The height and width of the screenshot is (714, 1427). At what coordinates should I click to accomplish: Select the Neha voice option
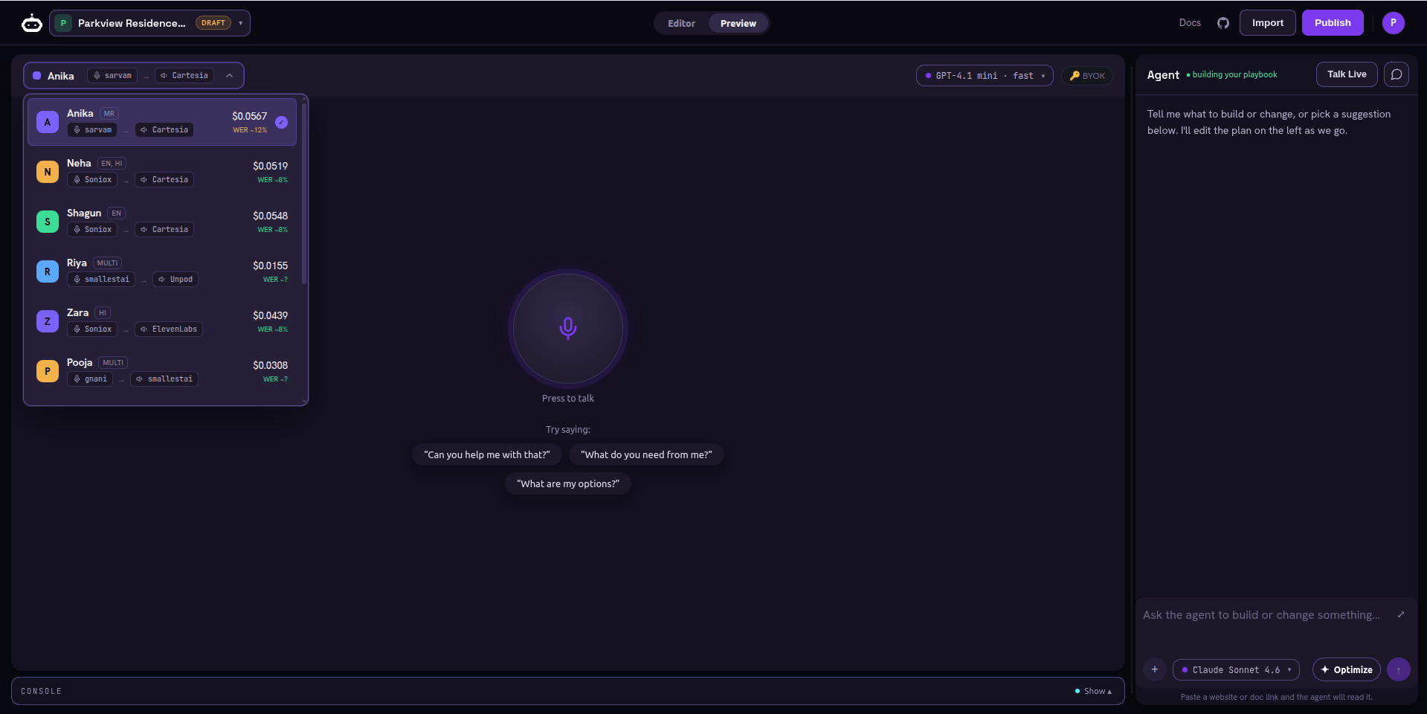[x=162, y=172]
